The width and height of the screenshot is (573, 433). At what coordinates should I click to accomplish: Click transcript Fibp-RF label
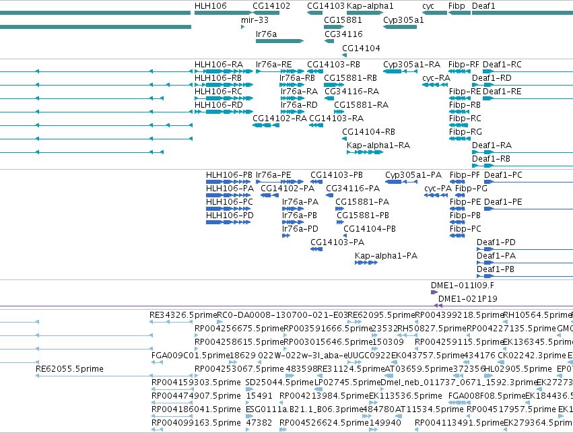464,65
